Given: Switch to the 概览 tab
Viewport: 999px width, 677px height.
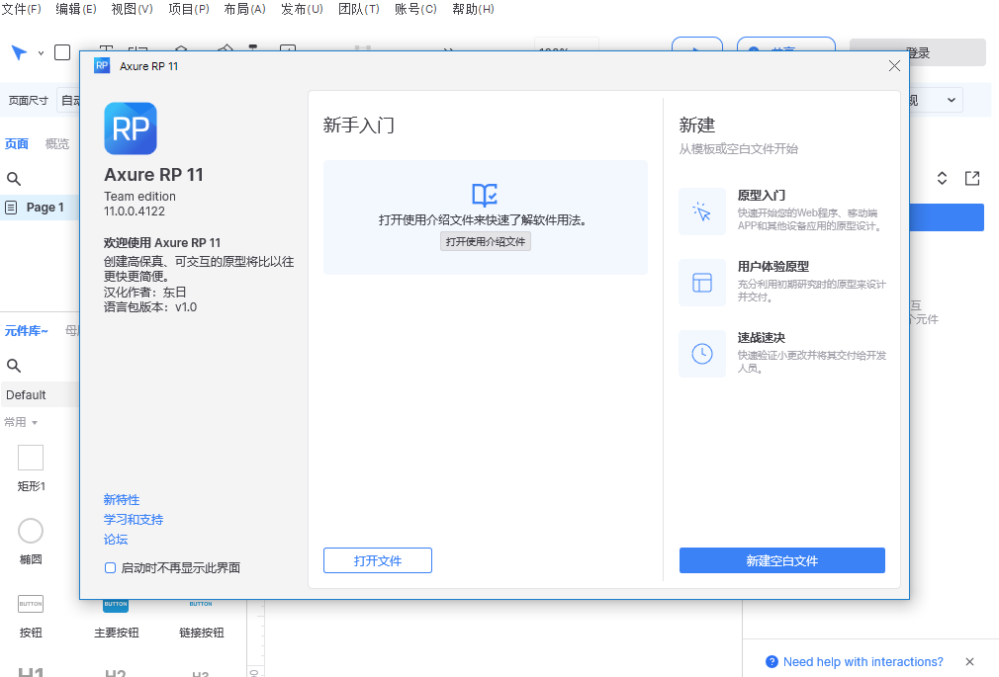Looking at the screenshot, I should click(x=55, y=143).
